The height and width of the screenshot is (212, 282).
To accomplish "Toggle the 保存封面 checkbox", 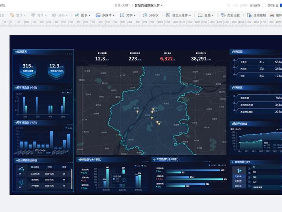I will 281,5.
